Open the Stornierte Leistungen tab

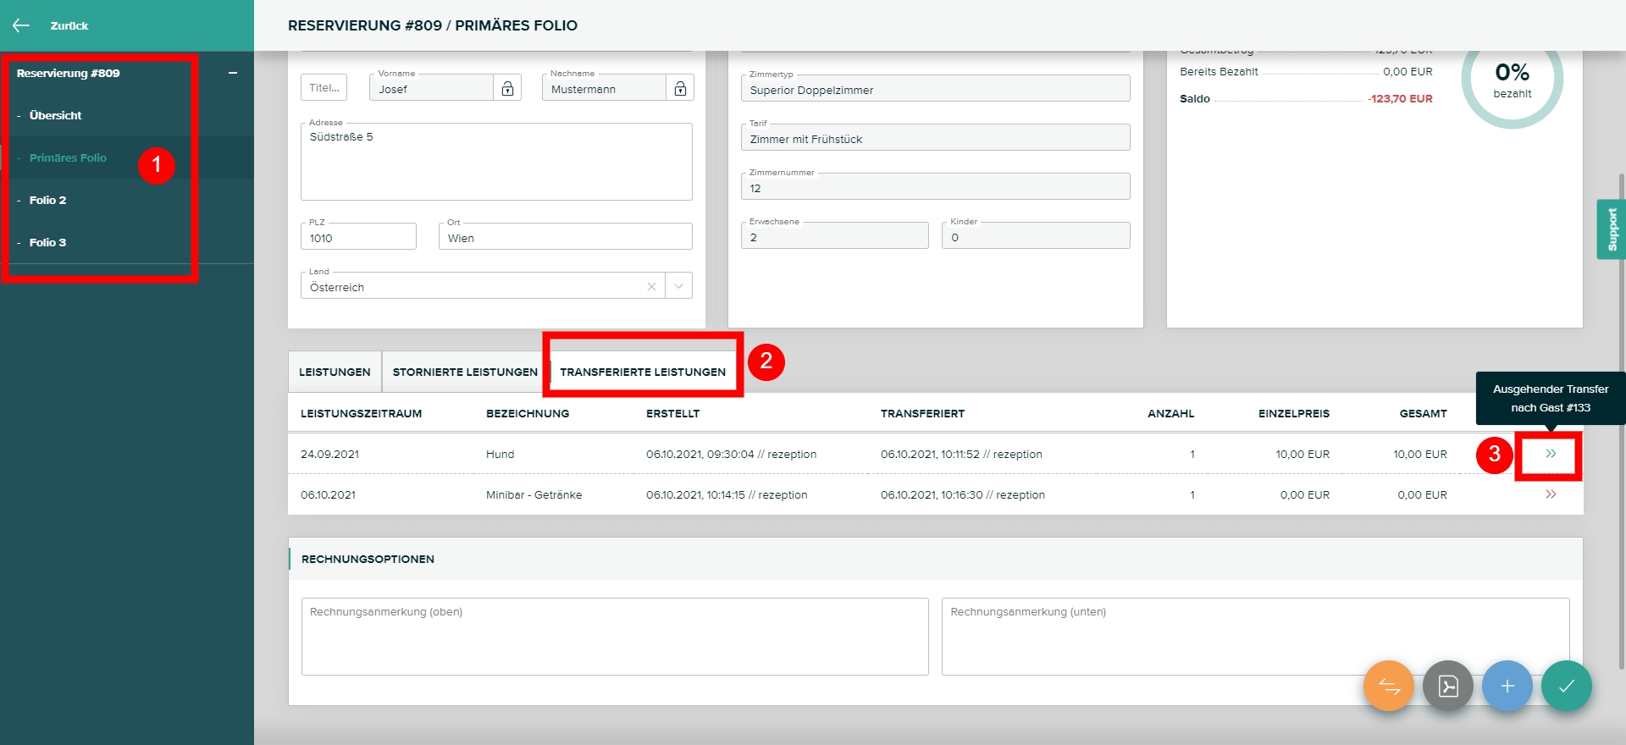[x=465, y=372]
